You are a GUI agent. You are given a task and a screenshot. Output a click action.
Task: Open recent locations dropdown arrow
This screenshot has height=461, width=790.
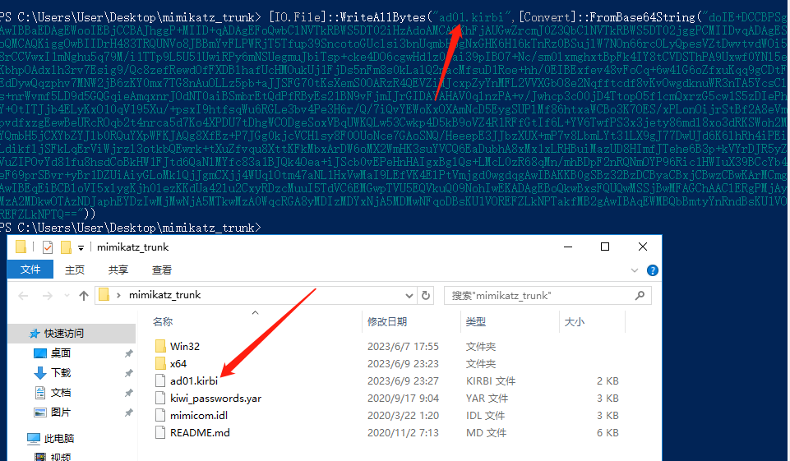point(67,296)
